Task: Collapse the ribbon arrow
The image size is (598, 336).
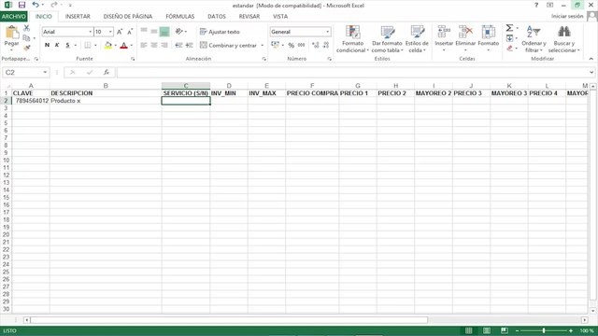Action: (591, 59)
